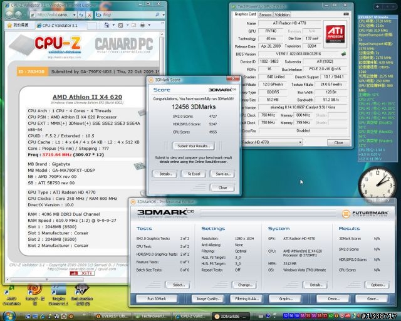
Task: Expand the IE command bar overflow chevron
Action: pyautogui.click(x=162, y=23)
